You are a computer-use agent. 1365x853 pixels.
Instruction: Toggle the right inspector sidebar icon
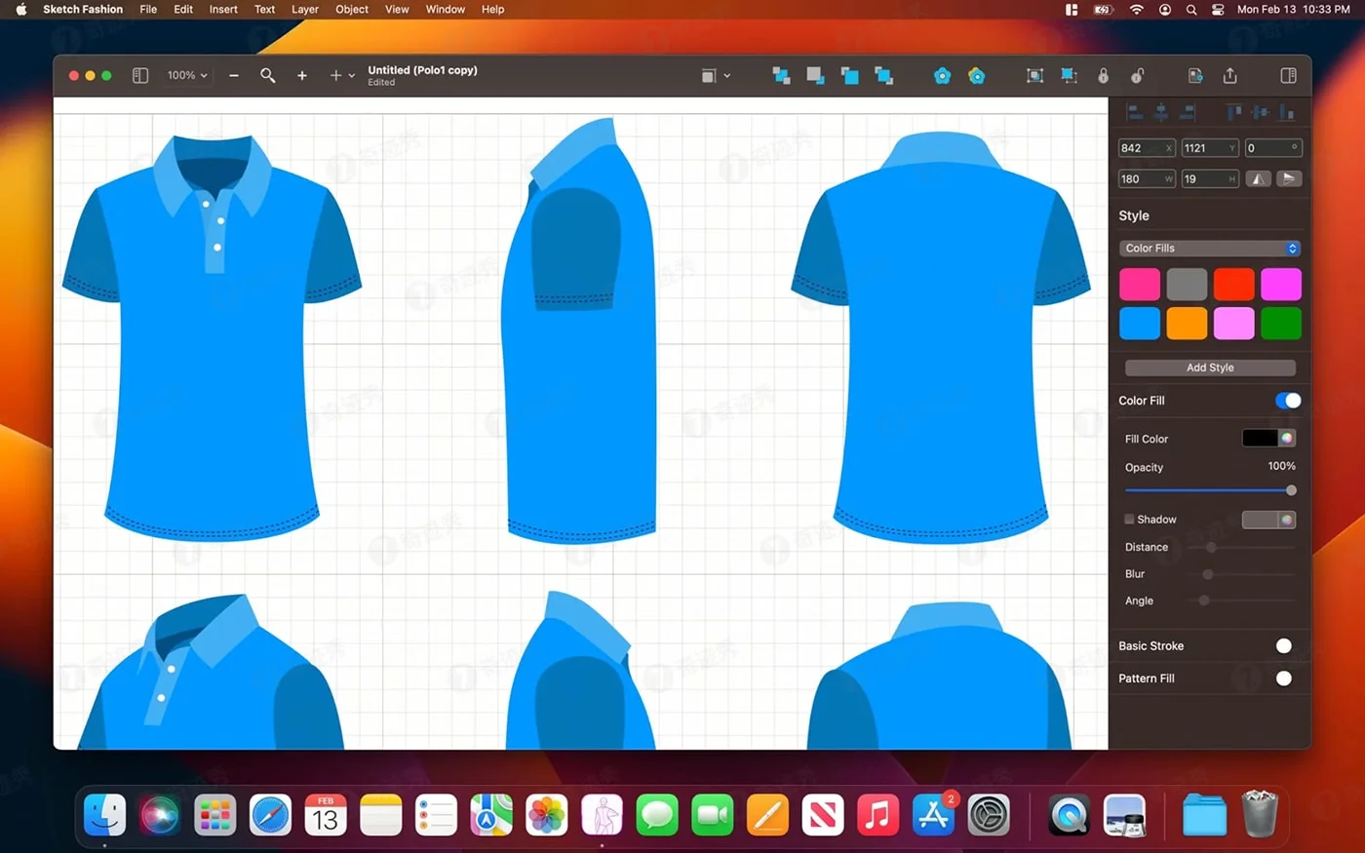click(1288, 75)
